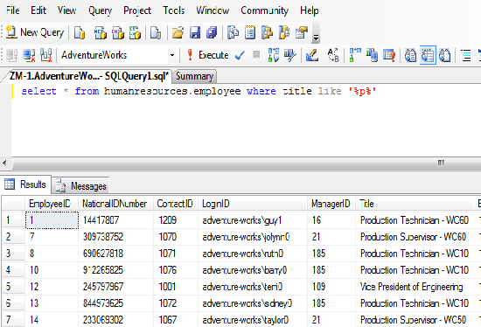The width and height of the screenshot is (481, 327).
Task: Analyze query in Database Engine Tuning Advisor
Action: click(290, 56)
